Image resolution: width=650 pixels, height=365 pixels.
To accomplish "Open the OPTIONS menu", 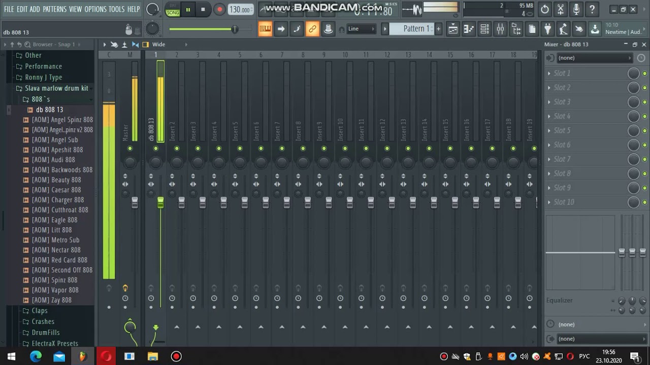I will (x=95, y=9).
